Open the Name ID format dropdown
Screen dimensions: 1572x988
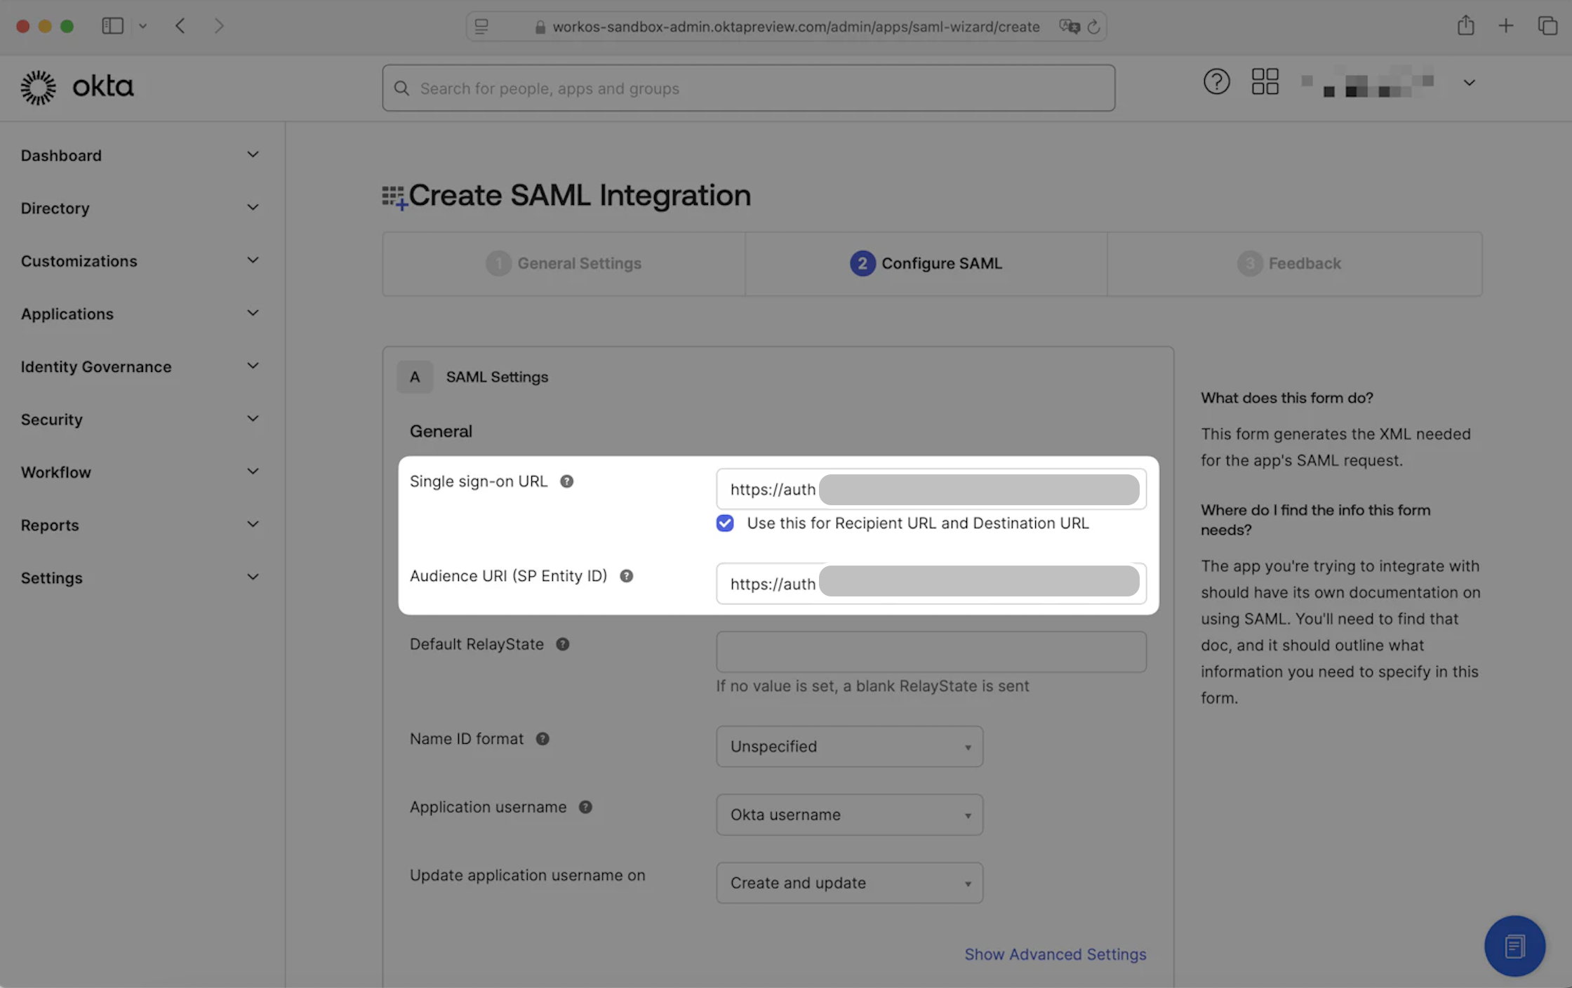(x=849, y=746)
